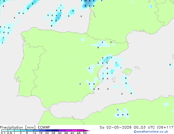Screen dimensions: 174x134
Task: Select the 25–30 mm dark blue legend swatch
Action: point(55,130)
